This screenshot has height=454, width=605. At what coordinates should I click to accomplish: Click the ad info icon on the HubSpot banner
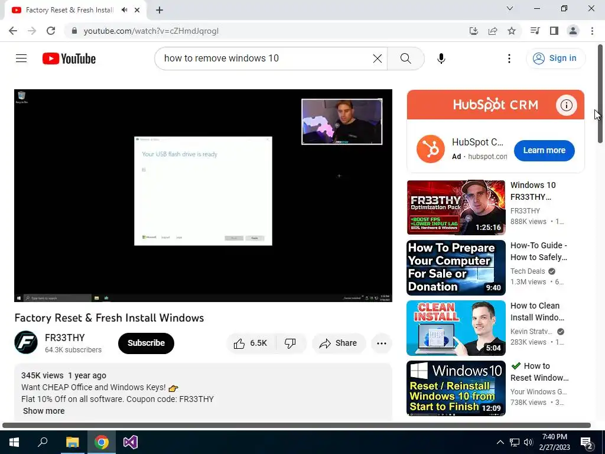point(566,105)
